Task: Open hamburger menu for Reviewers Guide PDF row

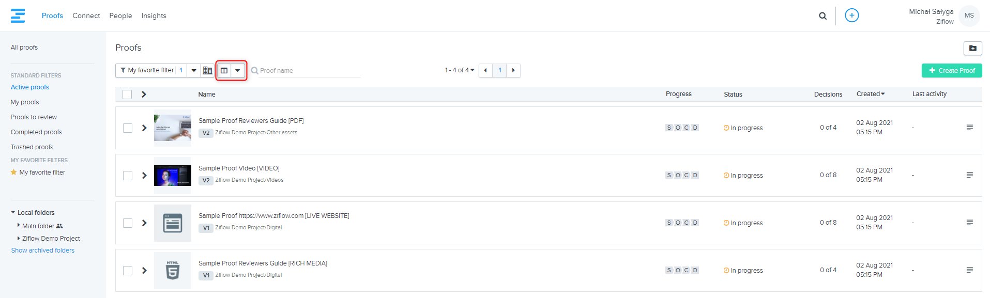Action: click(x=969, y=128)
